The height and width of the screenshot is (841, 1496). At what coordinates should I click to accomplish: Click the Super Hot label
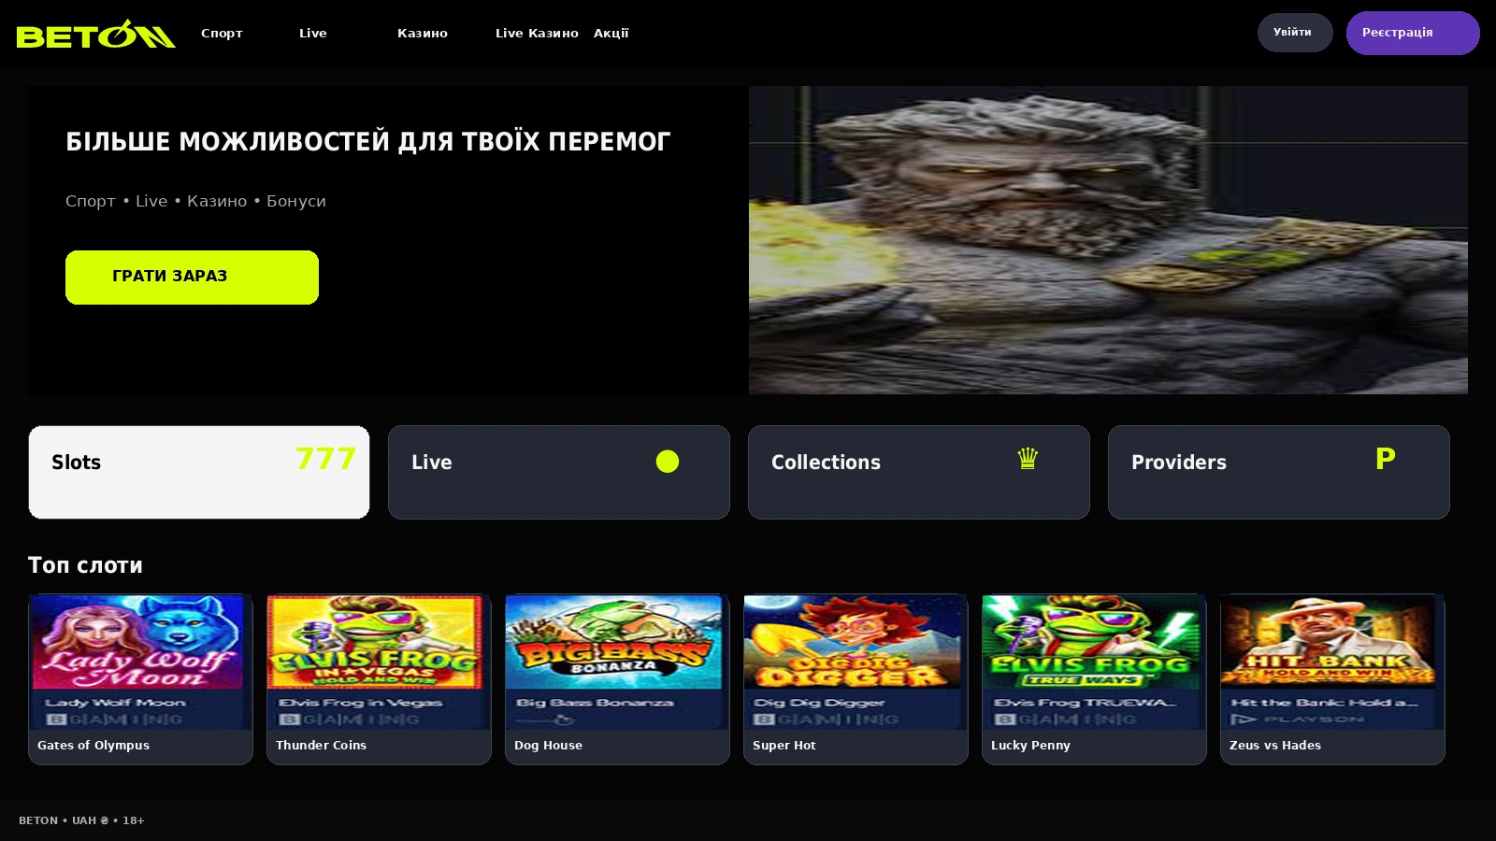point(784,746)
